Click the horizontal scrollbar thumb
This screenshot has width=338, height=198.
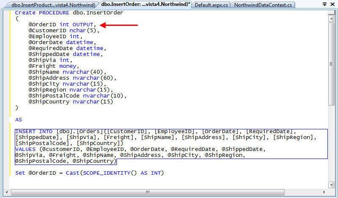(x=148, y=192)
